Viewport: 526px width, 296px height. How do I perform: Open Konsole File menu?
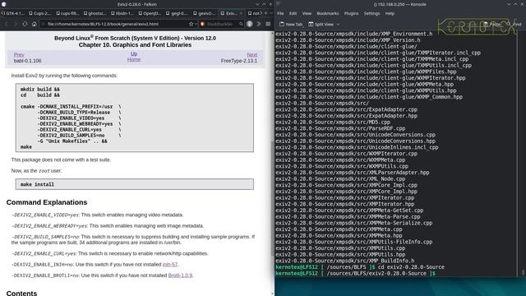(x=280, y=14)
